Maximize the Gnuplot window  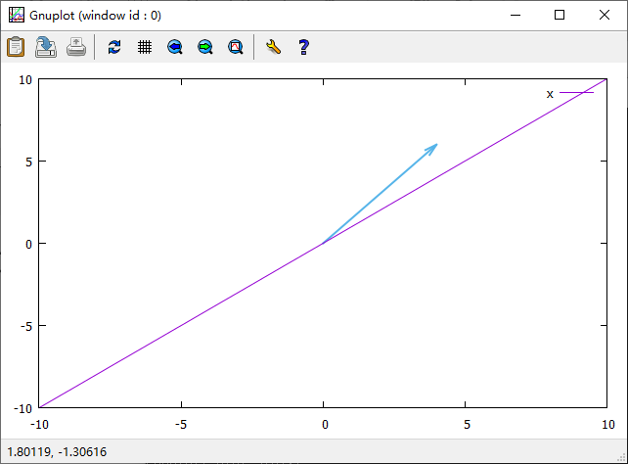pyautogui.click(x=560, y=16)
